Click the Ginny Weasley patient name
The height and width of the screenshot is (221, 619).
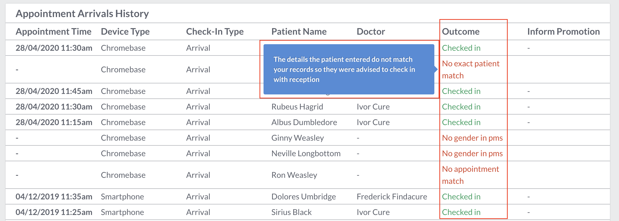pos(298,138)
